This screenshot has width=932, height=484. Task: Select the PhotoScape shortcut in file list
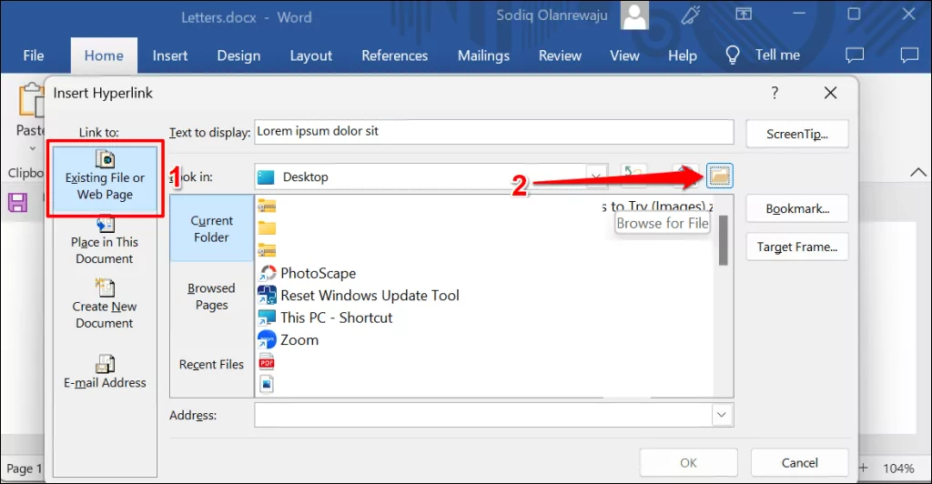tap(307, 273)
